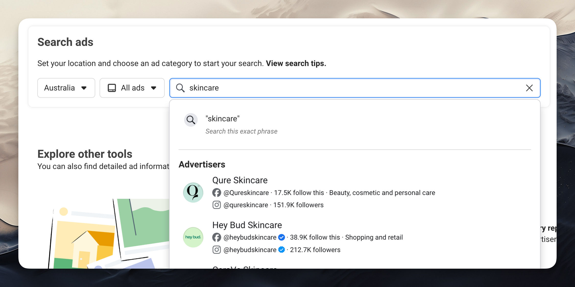This screenshot has width=575, height=287.
Task: Click the hey bud logo thumbnail
Action: 193,237
